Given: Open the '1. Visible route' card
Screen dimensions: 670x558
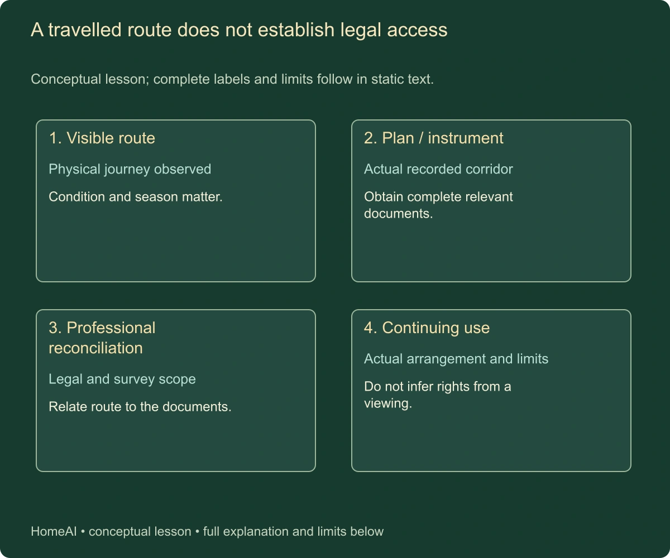Looking at the screenshot, I should click(x=176, y=201).
